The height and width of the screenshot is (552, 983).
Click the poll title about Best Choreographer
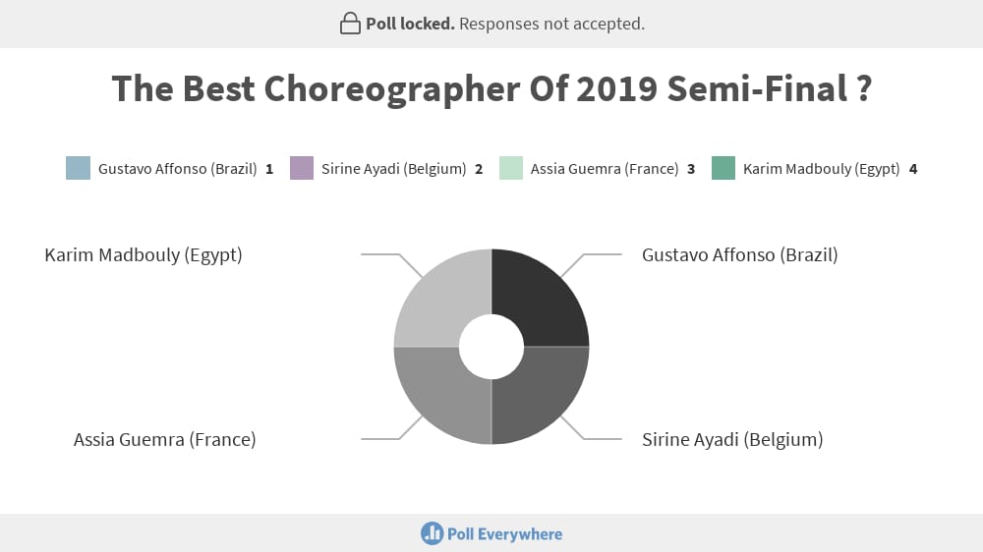491,88
